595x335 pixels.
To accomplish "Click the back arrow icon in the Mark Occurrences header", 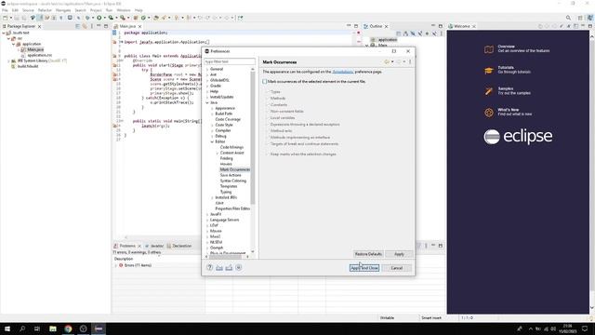I will click(x=387, y=61).
